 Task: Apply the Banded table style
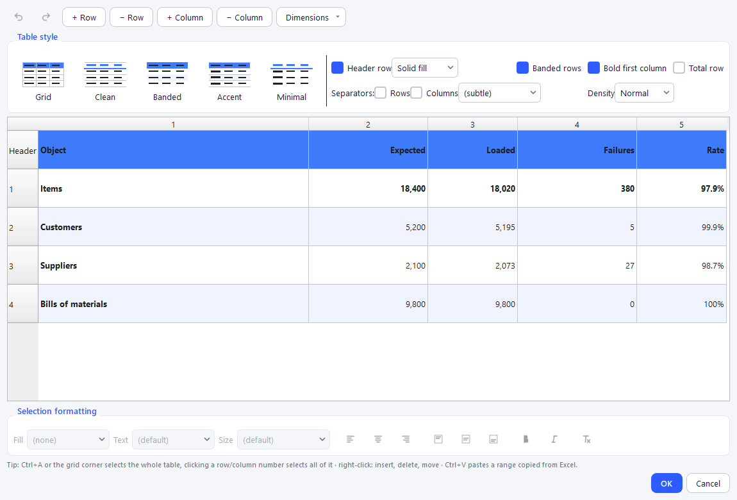point(167,81)
